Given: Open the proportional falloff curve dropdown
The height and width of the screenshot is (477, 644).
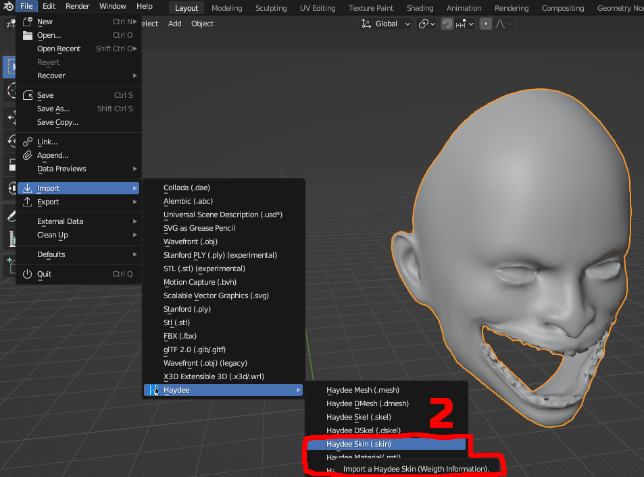Looking at the screenshot, I should pyautogui.click(x=503, y=24).
